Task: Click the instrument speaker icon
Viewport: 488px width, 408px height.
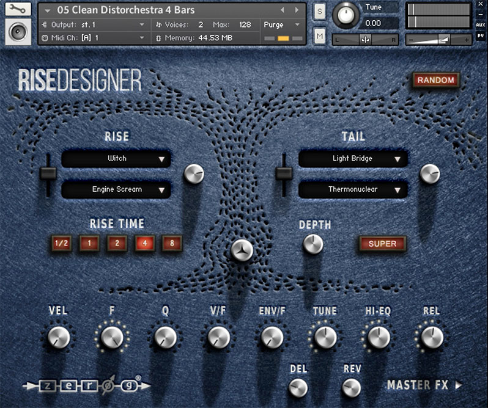Action: click(x=18, y=32)
